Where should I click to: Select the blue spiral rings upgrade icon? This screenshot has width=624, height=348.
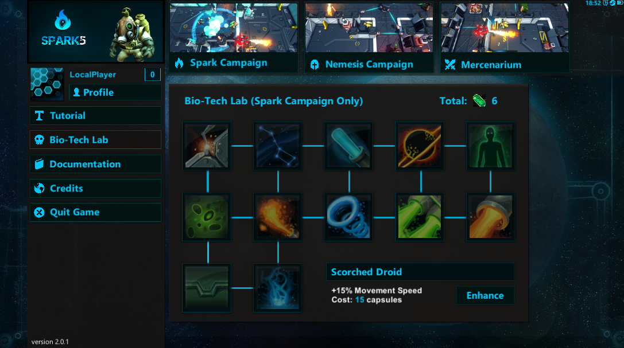click(348, 217)
